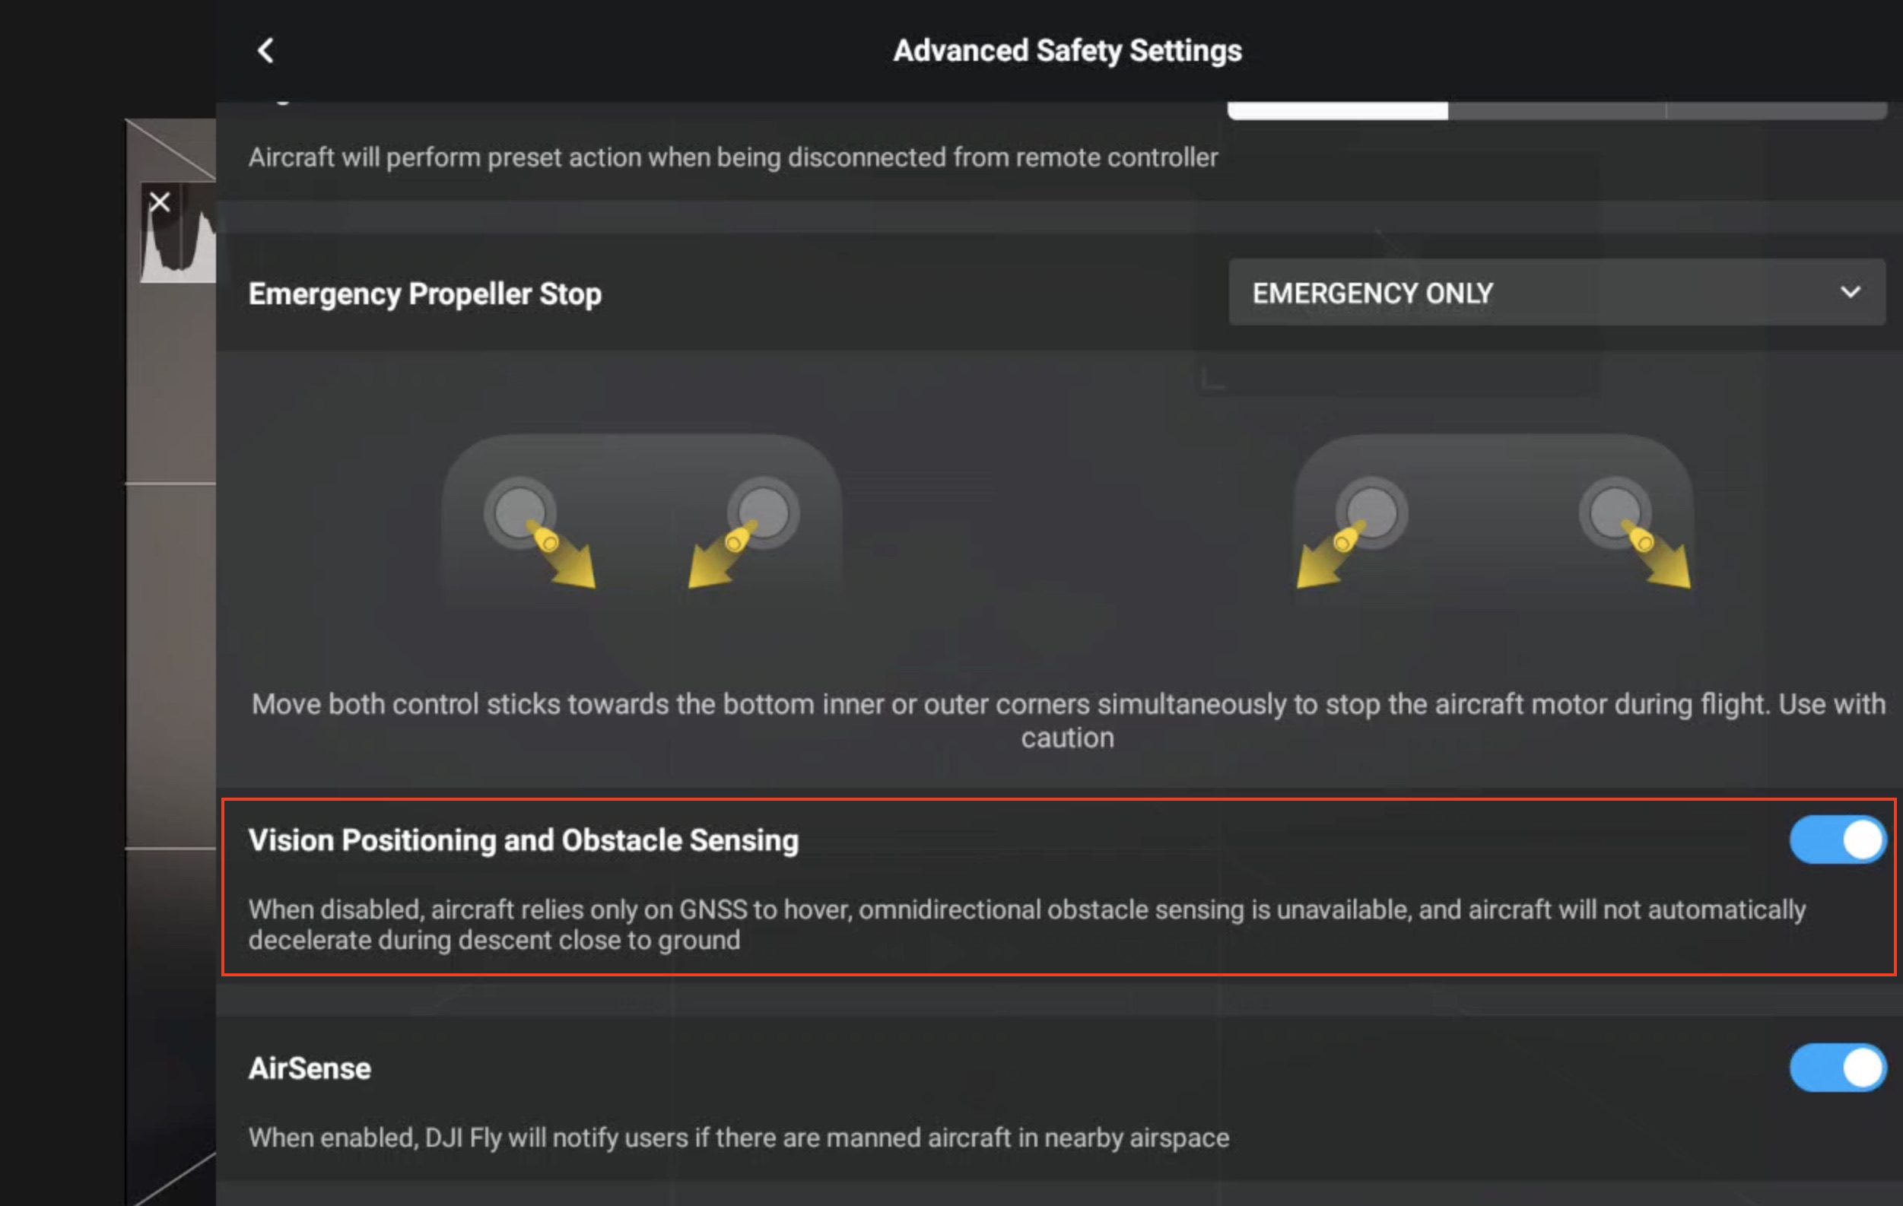Click the Vision Positioning and Obstacle Sensing label
1903x1206 pixels.
523,840
